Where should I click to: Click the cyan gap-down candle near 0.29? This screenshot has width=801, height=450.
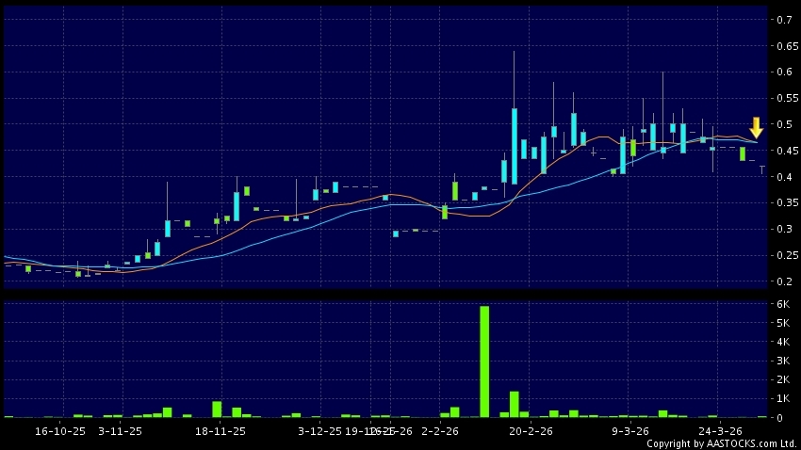tap(396, 233)
